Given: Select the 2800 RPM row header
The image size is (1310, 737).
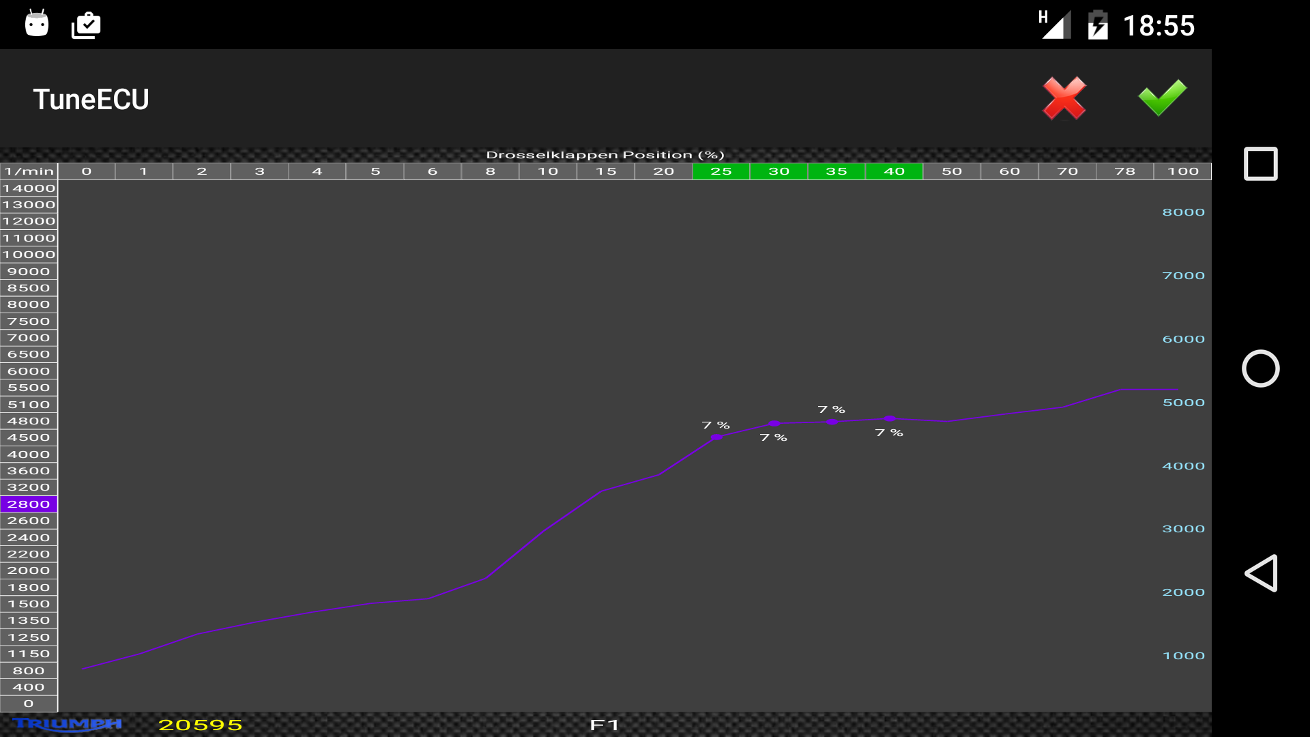Looking at the screenshot, I should click(x=29, y=504).
